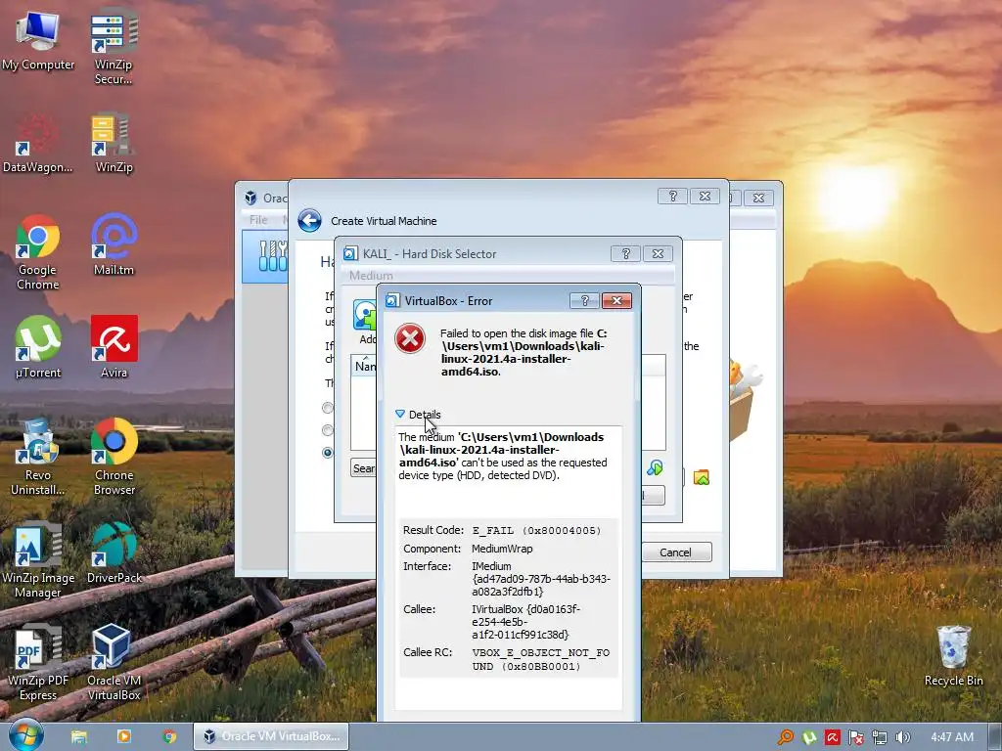This screenshot has height=751, width=1002.
Task: Collapse the Details section in error dialog
Action: pos(418,415)
